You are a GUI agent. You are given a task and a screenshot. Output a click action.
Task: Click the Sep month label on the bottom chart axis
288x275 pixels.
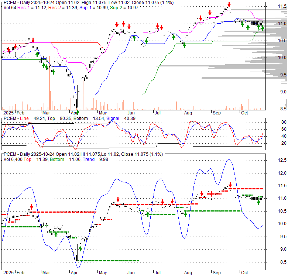click(216, 272)
